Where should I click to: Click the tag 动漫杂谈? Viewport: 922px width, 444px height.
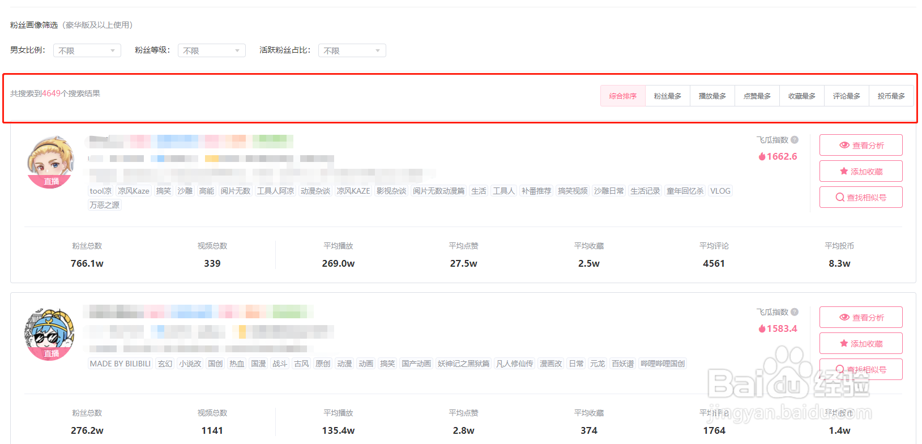(x=315, y=191)
